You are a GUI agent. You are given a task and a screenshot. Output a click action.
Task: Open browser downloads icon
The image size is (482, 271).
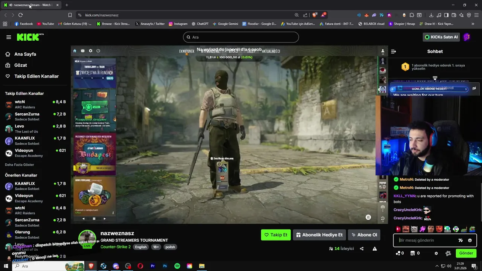click(x=431, y=15)
